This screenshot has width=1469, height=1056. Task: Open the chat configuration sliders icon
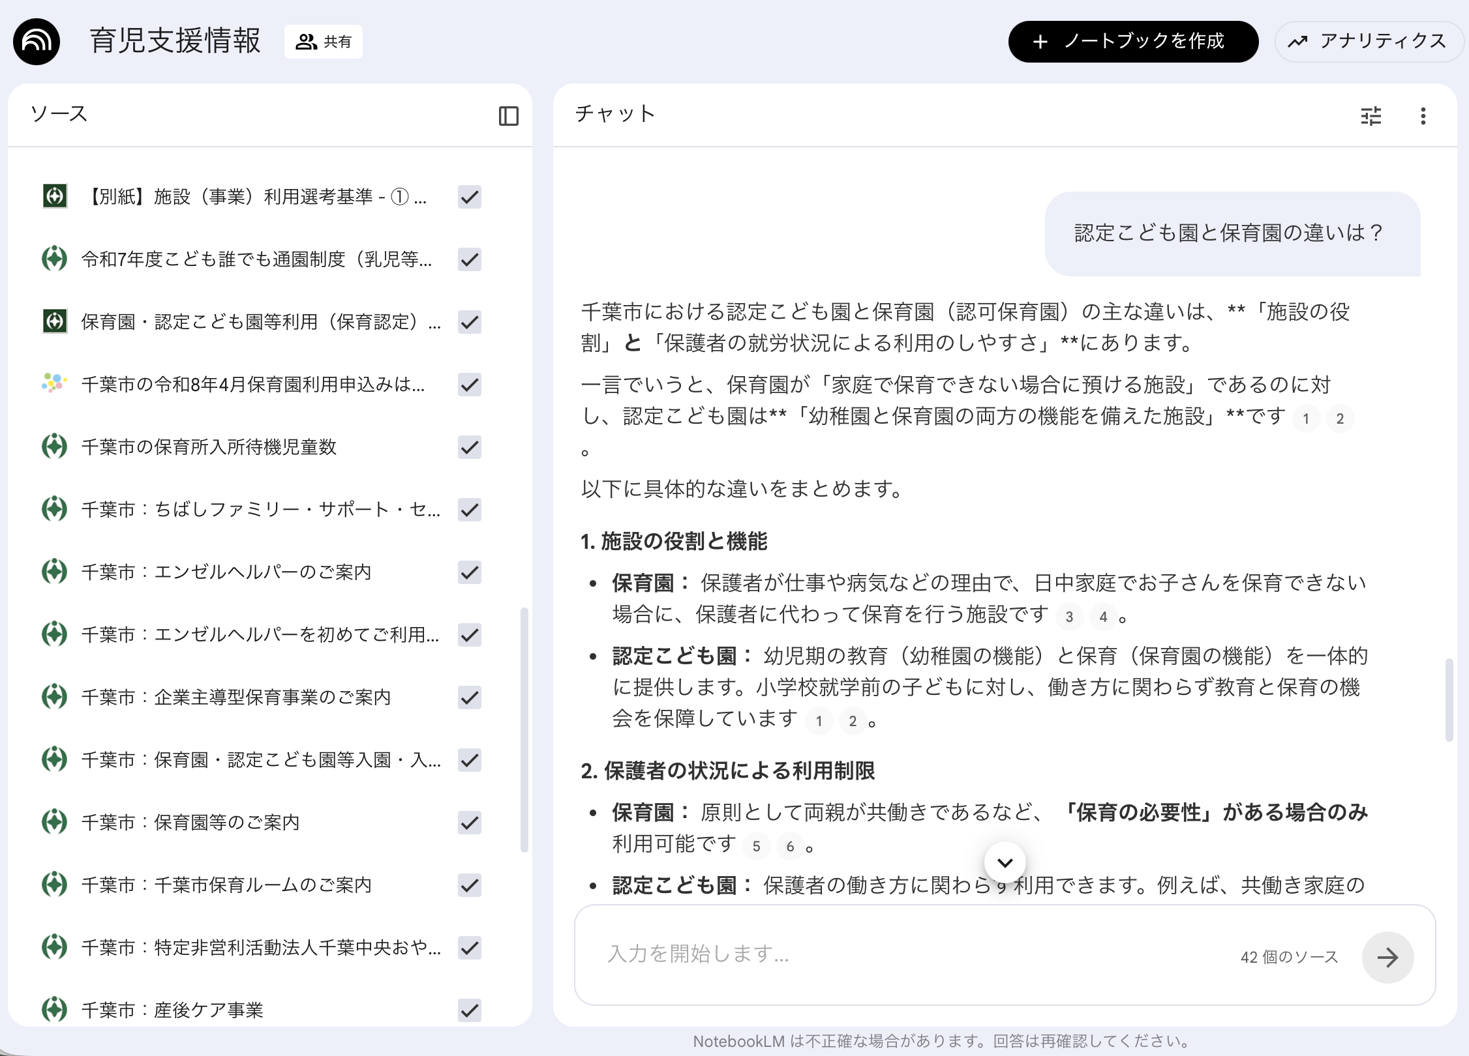pos(1372,115)
